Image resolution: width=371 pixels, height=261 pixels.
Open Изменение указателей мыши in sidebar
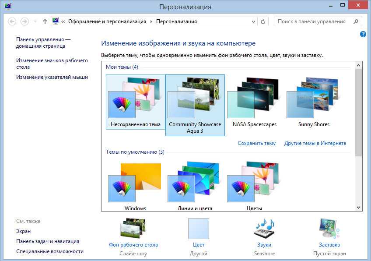coord(52,77)
